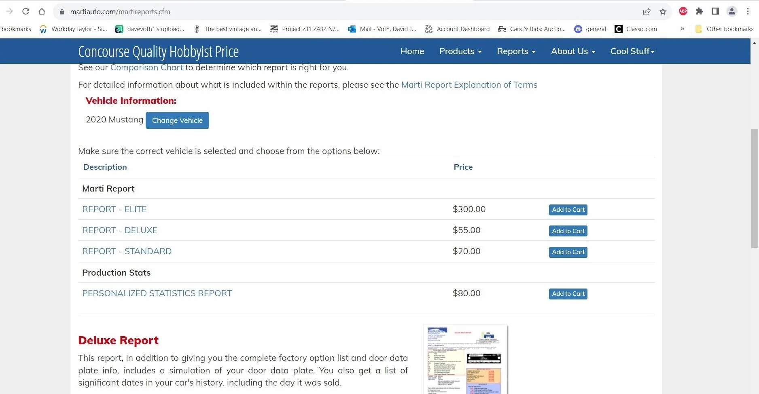
Task: Open the REPORT - DELUXE link
Action: coord(120,230)
